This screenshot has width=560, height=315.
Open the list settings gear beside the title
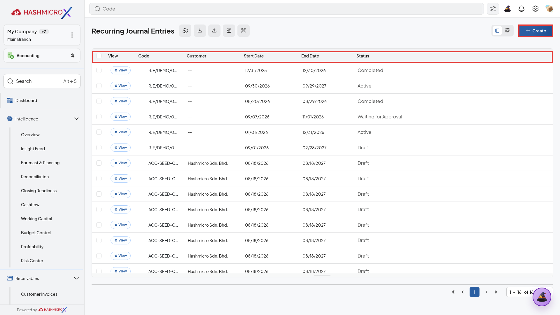(185, 31)
